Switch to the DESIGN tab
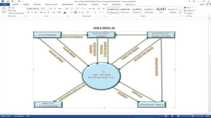The image size is (211, 118). pos(37,4)
